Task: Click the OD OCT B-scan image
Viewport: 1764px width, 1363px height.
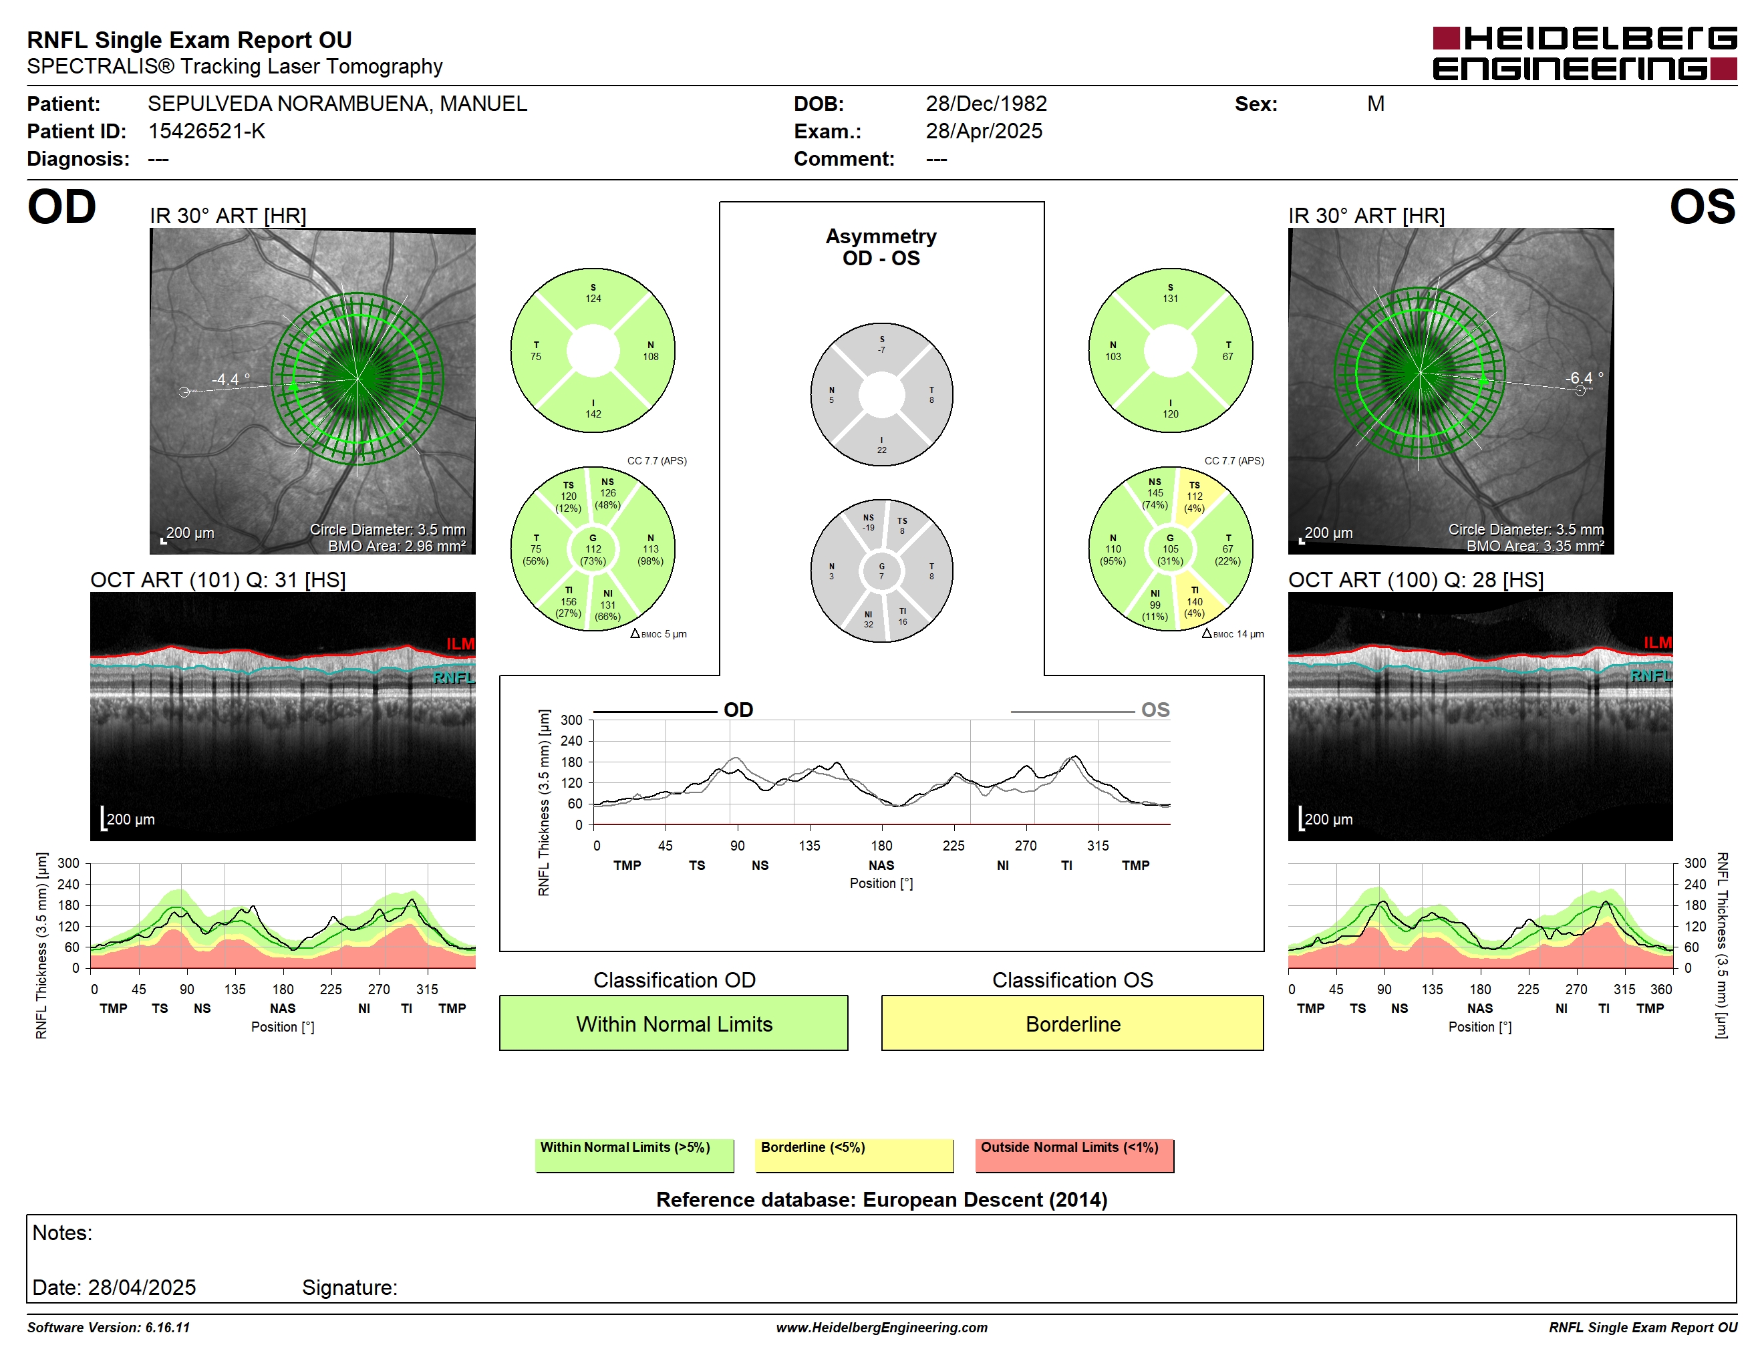Action: coord(283,716)
